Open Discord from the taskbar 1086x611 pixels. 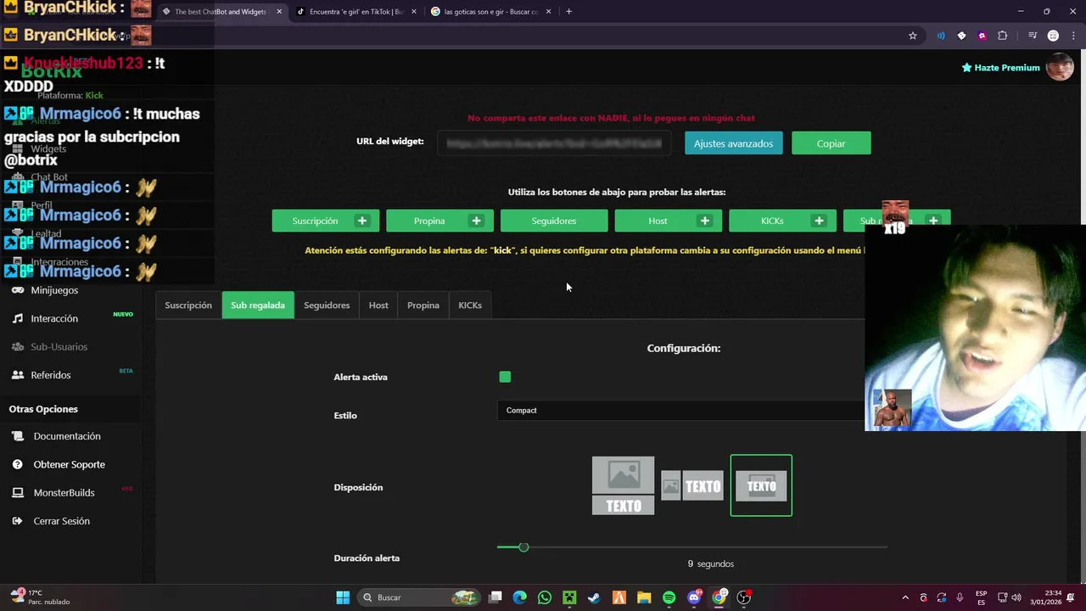coord(694,597)
